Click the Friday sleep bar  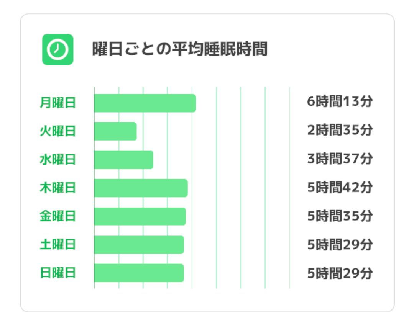point(140,216)
